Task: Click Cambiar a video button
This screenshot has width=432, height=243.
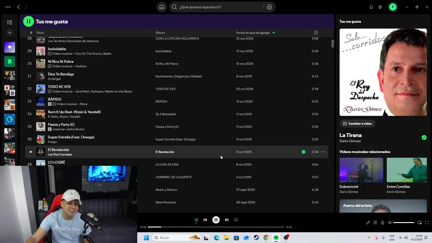Action: pyautogui.click(x=357, y=124)
